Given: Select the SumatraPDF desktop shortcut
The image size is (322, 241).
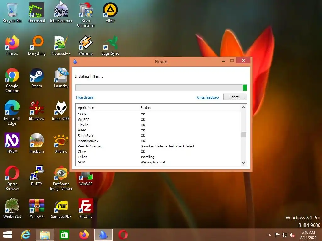Looking at the screenshot, I should coord(61,208).
